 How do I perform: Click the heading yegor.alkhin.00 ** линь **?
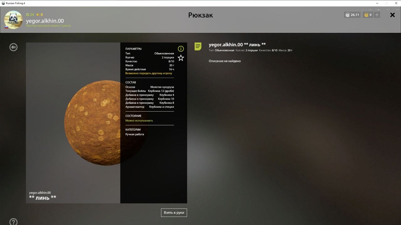coord(237,45)
